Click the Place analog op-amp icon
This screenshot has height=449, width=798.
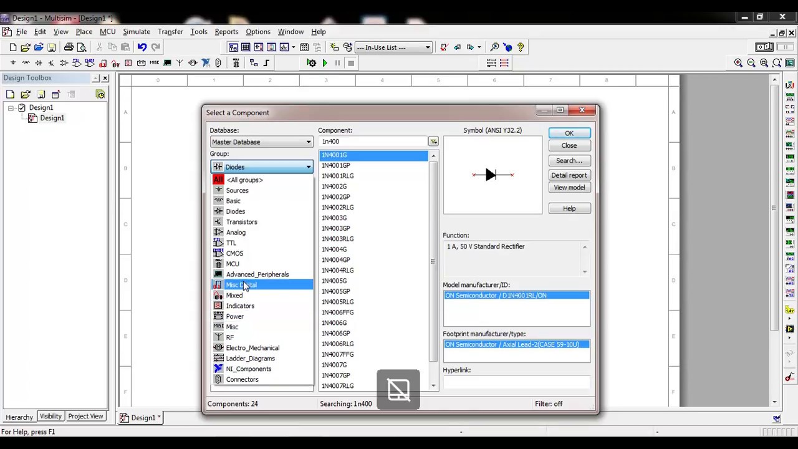64,63
